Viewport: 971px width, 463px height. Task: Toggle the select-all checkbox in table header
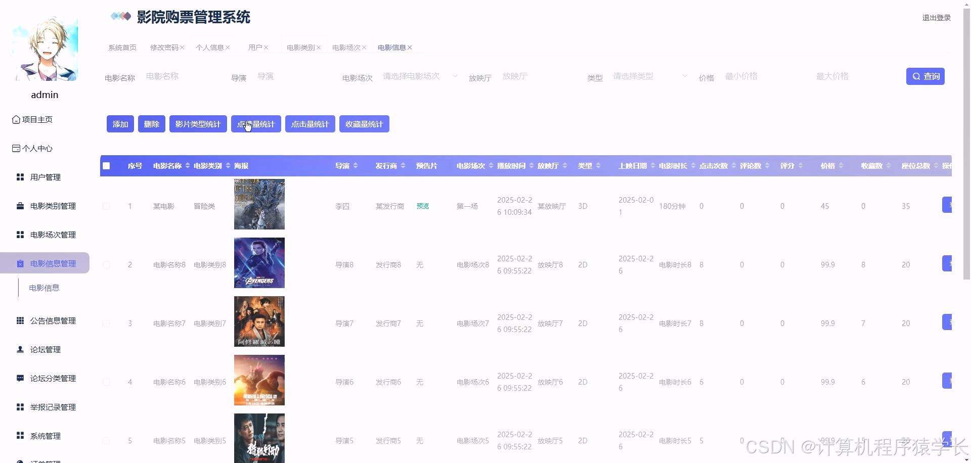(106, 165)
